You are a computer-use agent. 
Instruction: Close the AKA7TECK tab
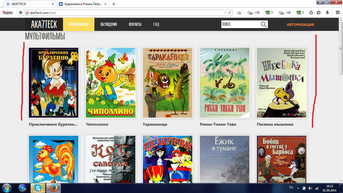[53, 4]
